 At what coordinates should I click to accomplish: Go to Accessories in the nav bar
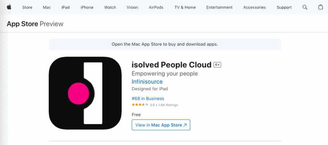(255, 7)
